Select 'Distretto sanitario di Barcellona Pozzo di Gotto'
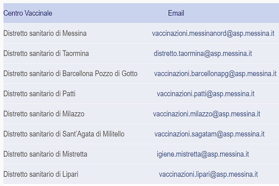 70,74
